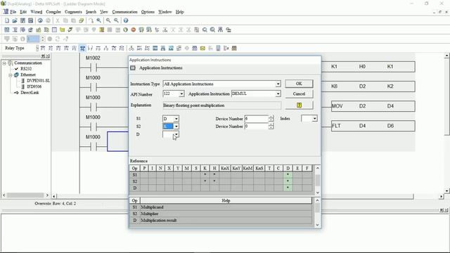This screenshot has height=253, width=450.
Task: Select DirectLink tree item
Action: (30, 93)
